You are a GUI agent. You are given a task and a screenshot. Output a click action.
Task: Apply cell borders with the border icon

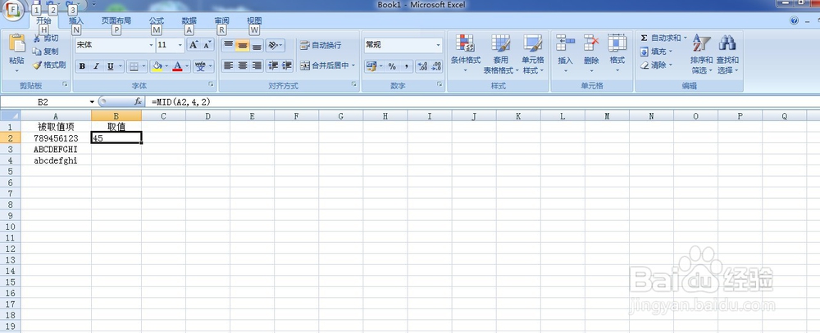pyautogui.click(x=134, y=66)
